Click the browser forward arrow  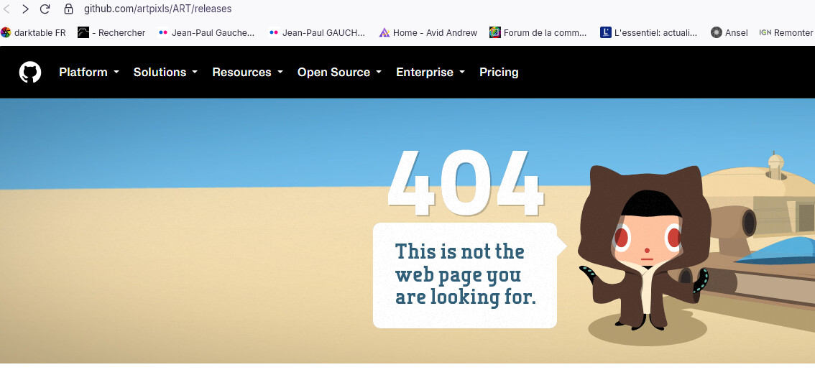click(25, 9)
